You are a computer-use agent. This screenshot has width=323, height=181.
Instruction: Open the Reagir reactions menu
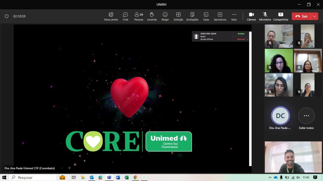[165, 16]
